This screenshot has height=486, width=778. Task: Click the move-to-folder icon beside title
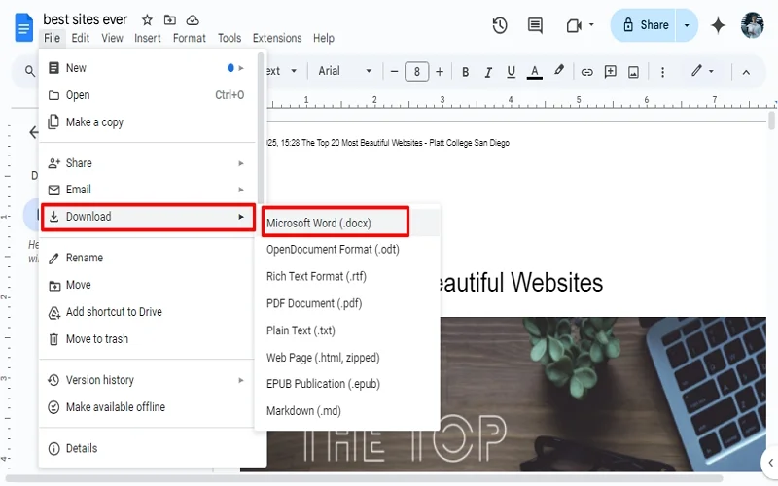(169, 19)
